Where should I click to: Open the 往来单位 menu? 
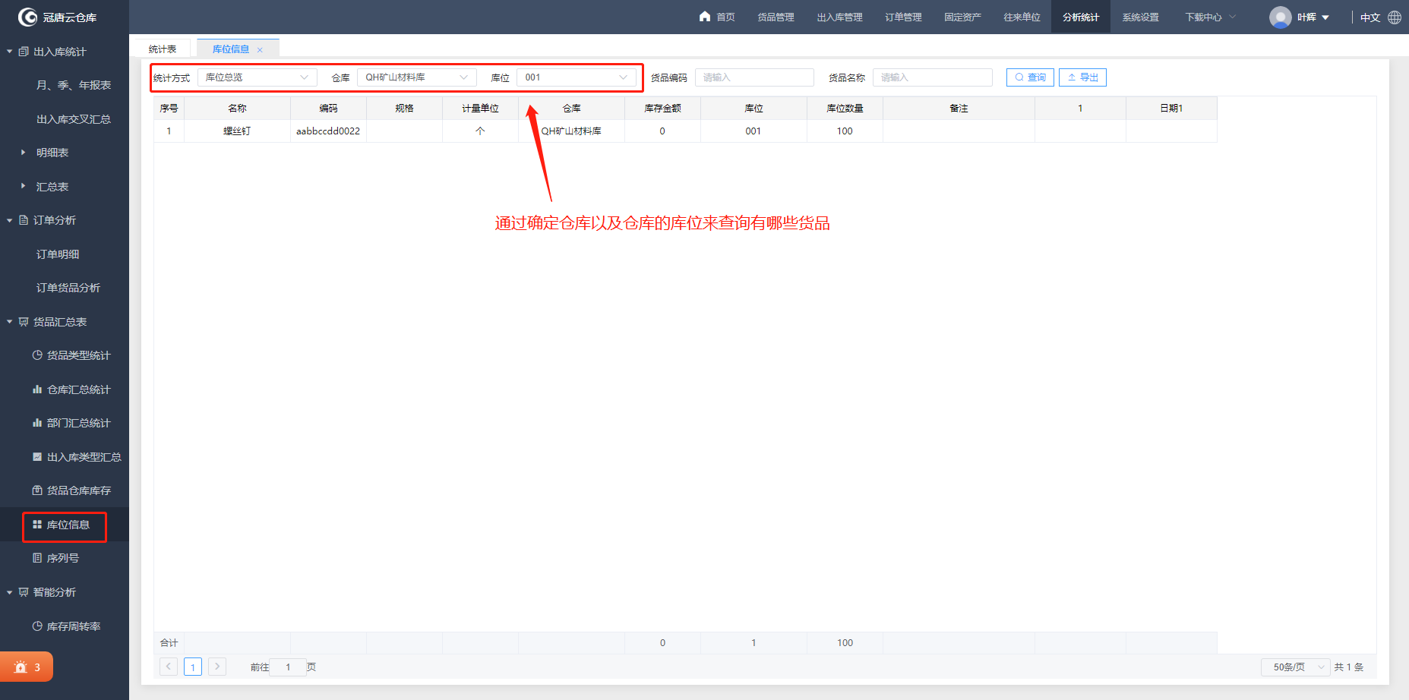click(1022, 17)
